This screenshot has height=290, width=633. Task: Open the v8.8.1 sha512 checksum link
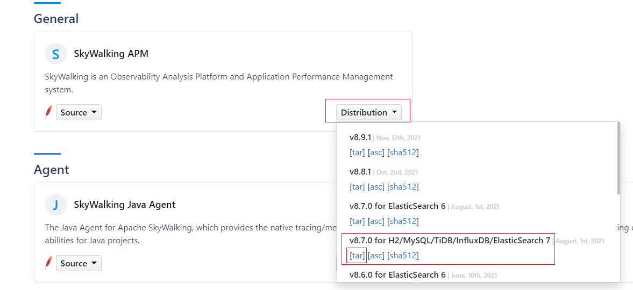[403, 187]
